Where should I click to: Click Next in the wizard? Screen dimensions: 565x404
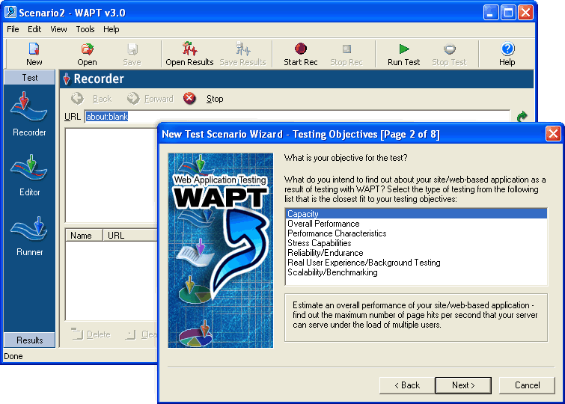click(x=463, y=385)
